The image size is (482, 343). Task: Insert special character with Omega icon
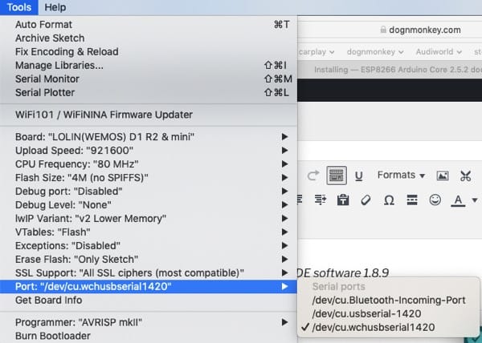(389, 199)
